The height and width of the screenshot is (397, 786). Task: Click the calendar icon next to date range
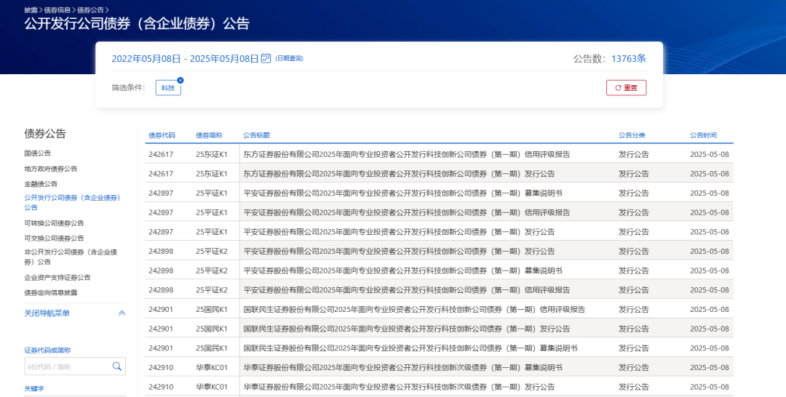pos(266,58)
